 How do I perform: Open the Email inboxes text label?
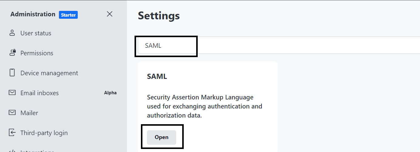pos(39,93)
